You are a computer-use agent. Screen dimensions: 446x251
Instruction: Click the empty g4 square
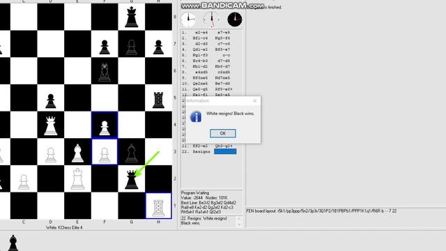(x=132, y=125)
